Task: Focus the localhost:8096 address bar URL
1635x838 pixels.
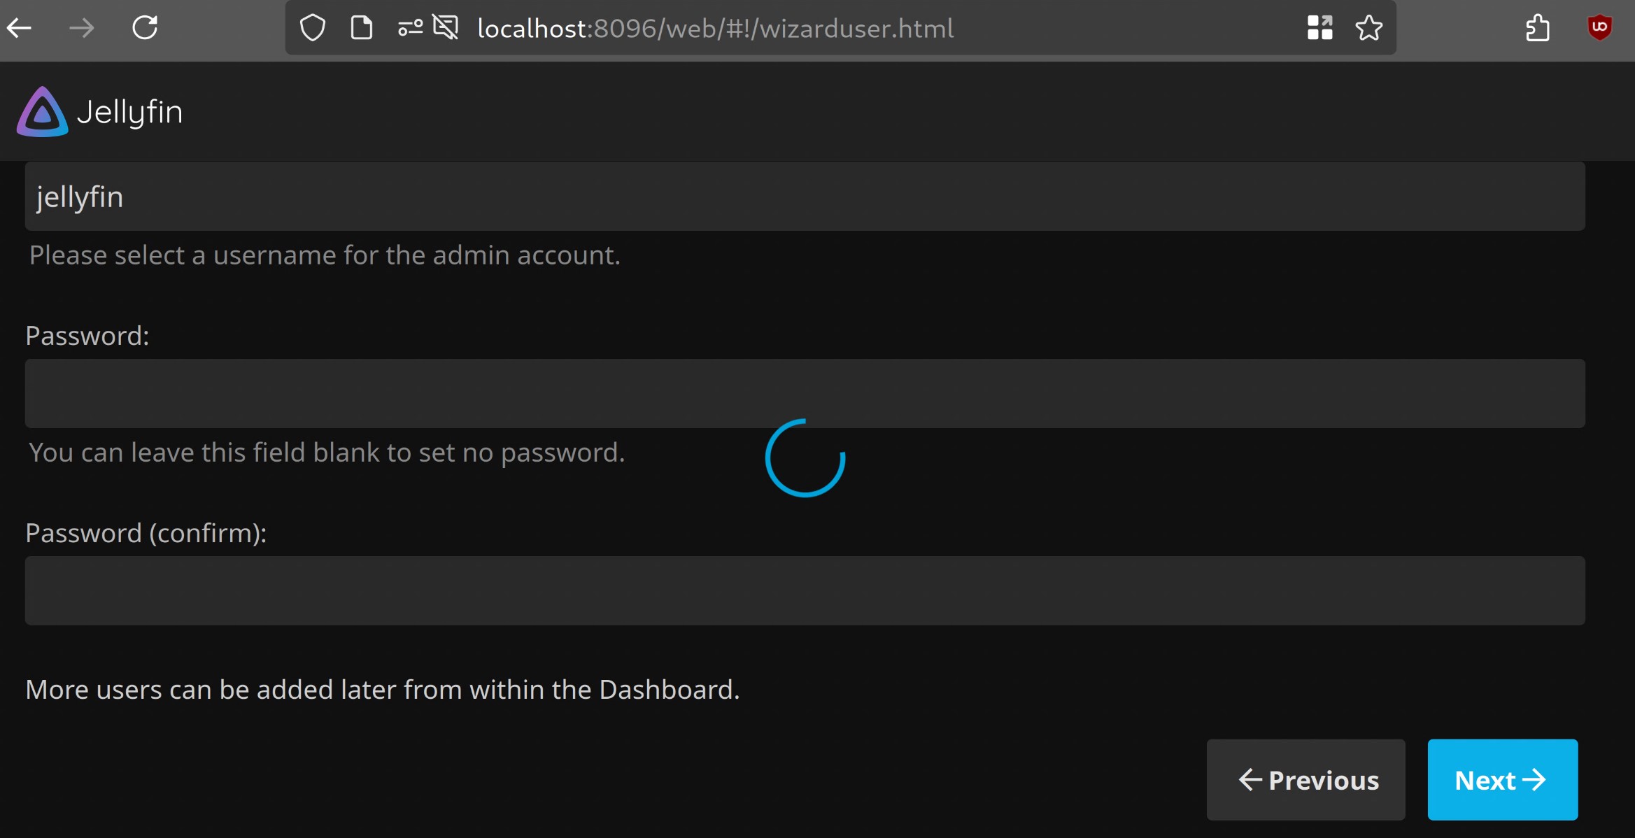Action: tap(715, 28)
